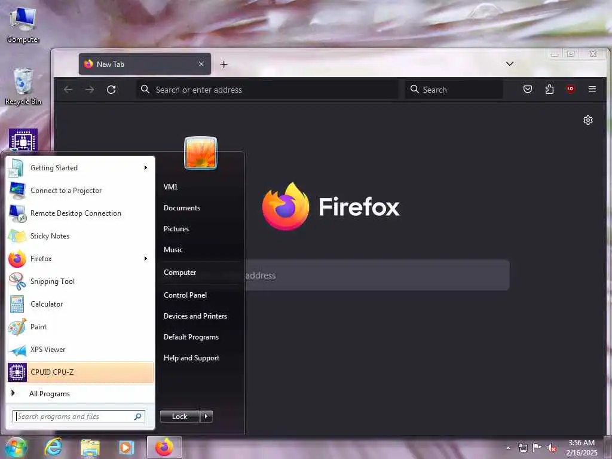Open the Calculator icon
Viewport: 612px width, 459px height.
17,304
